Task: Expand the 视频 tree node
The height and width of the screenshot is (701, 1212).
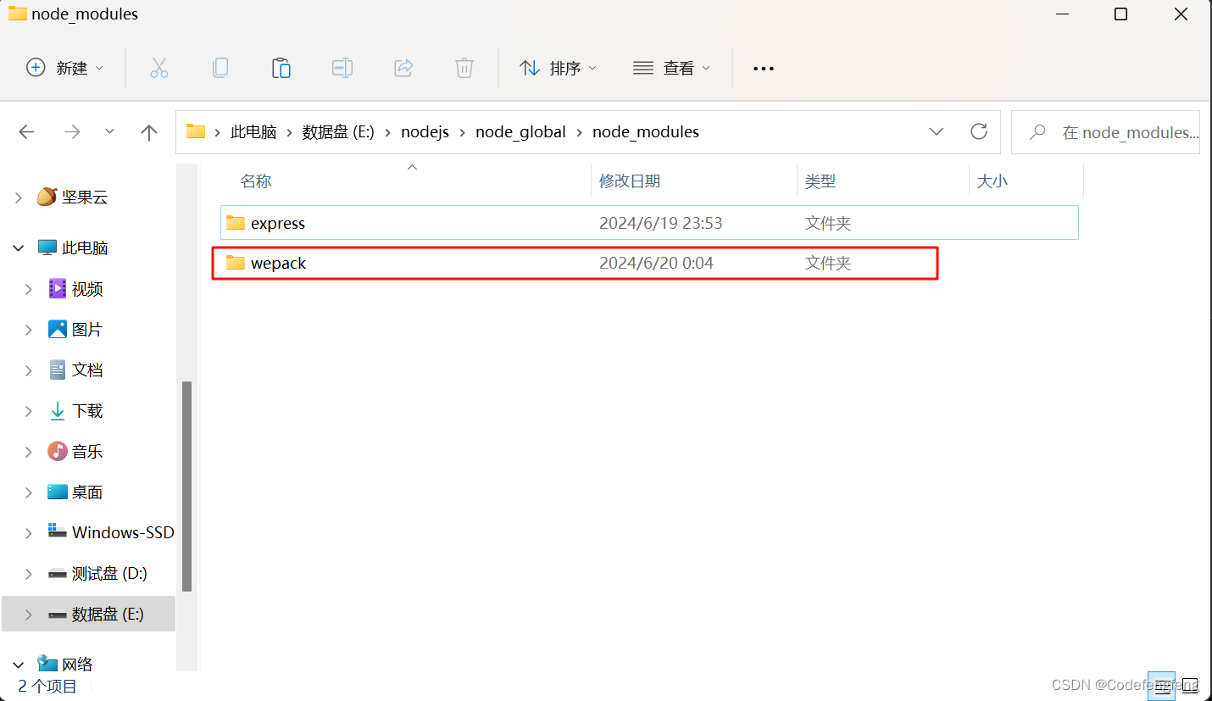Action: point(29,289)
